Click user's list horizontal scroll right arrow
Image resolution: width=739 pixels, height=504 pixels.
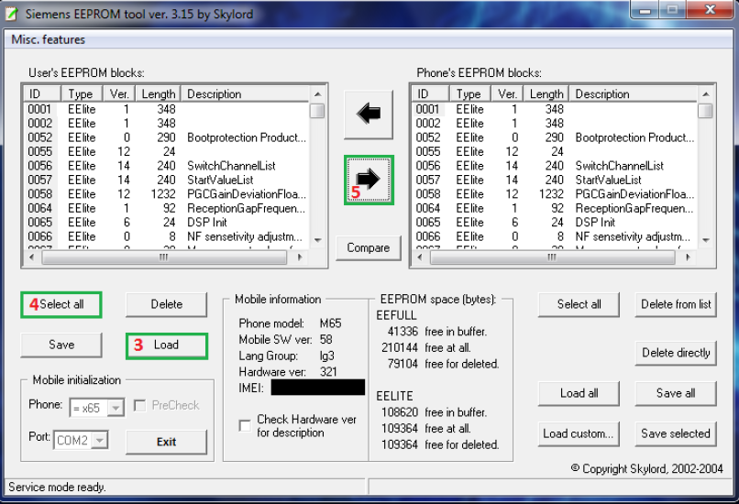click(x=300, y=257)
